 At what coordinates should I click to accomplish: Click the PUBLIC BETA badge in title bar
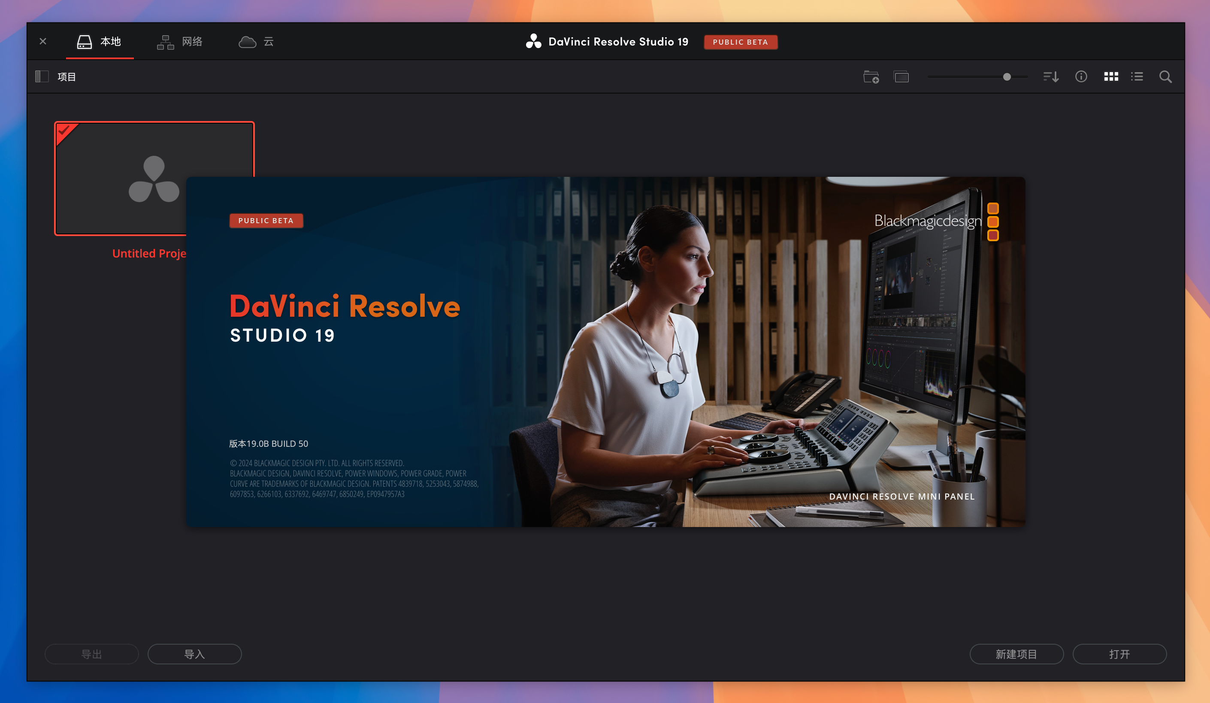[x=741, y=42]
